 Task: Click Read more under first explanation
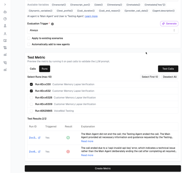[x=87, y=141]
